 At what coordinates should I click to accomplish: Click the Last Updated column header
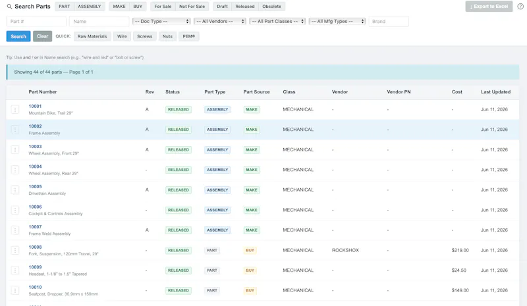pyautogui.click(x=495, y=91)
